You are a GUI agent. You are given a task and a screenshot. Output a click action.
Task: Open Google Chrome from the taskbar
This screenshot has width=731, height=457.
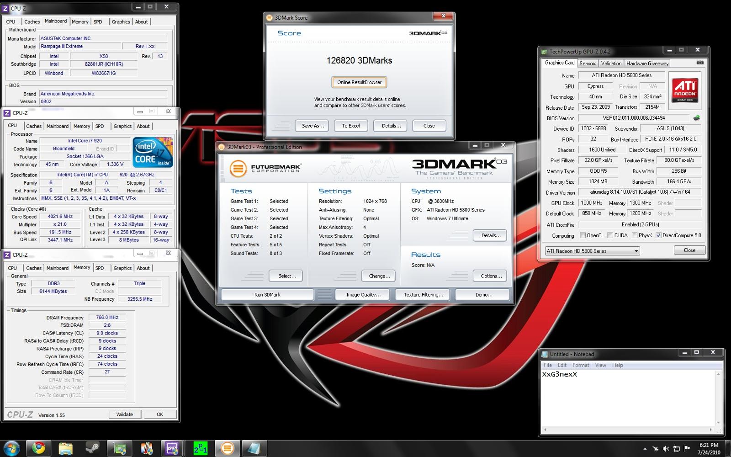point(38,448)
